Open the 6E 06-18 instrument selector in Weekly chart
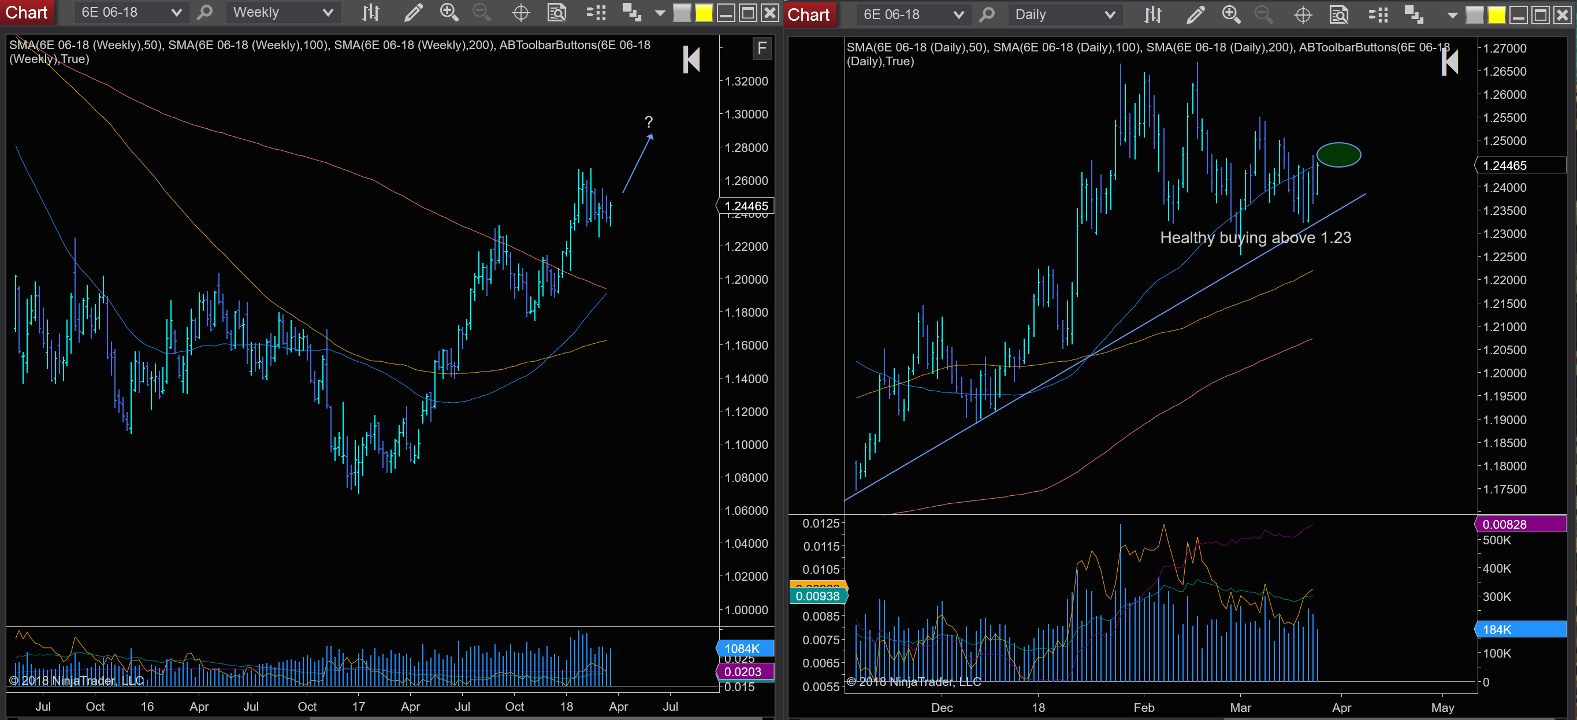Viewport: 1577px width, 720px height. tap(132, 12)
